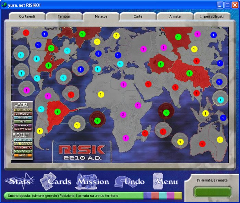Select the yellow army token on Indonesia
Image resolution: width=240 pixels, height=203 pixels.
pos(205,113)
